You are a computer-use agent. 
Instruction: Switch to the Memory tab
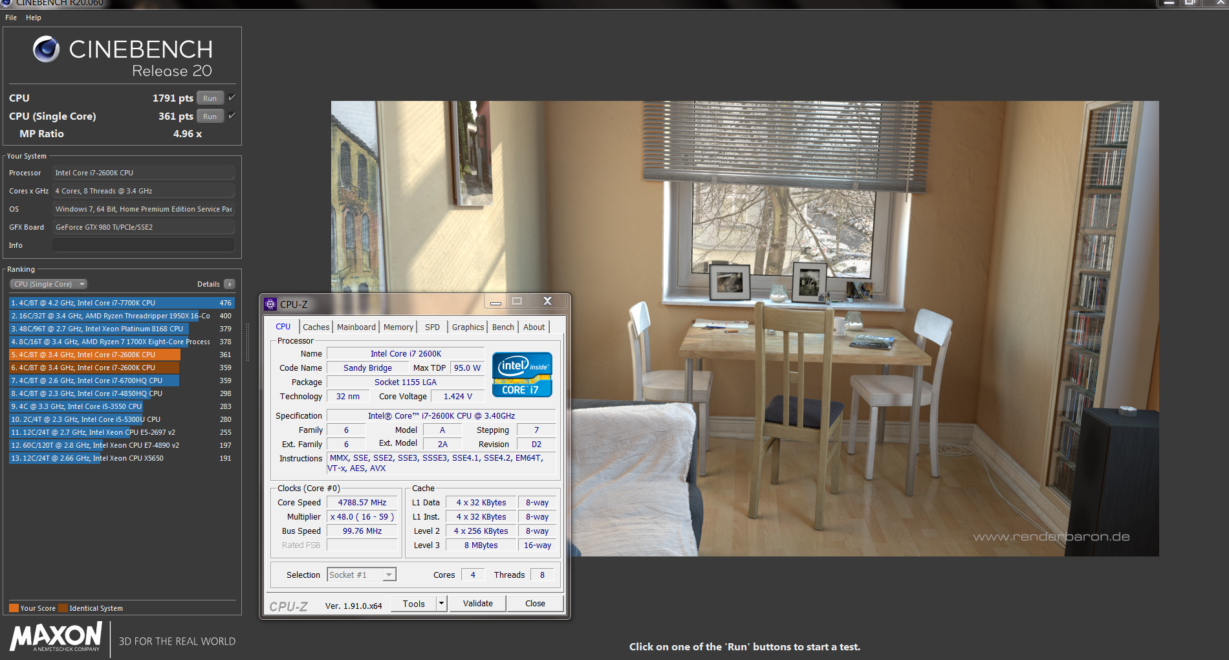click(x=398, y=327)
